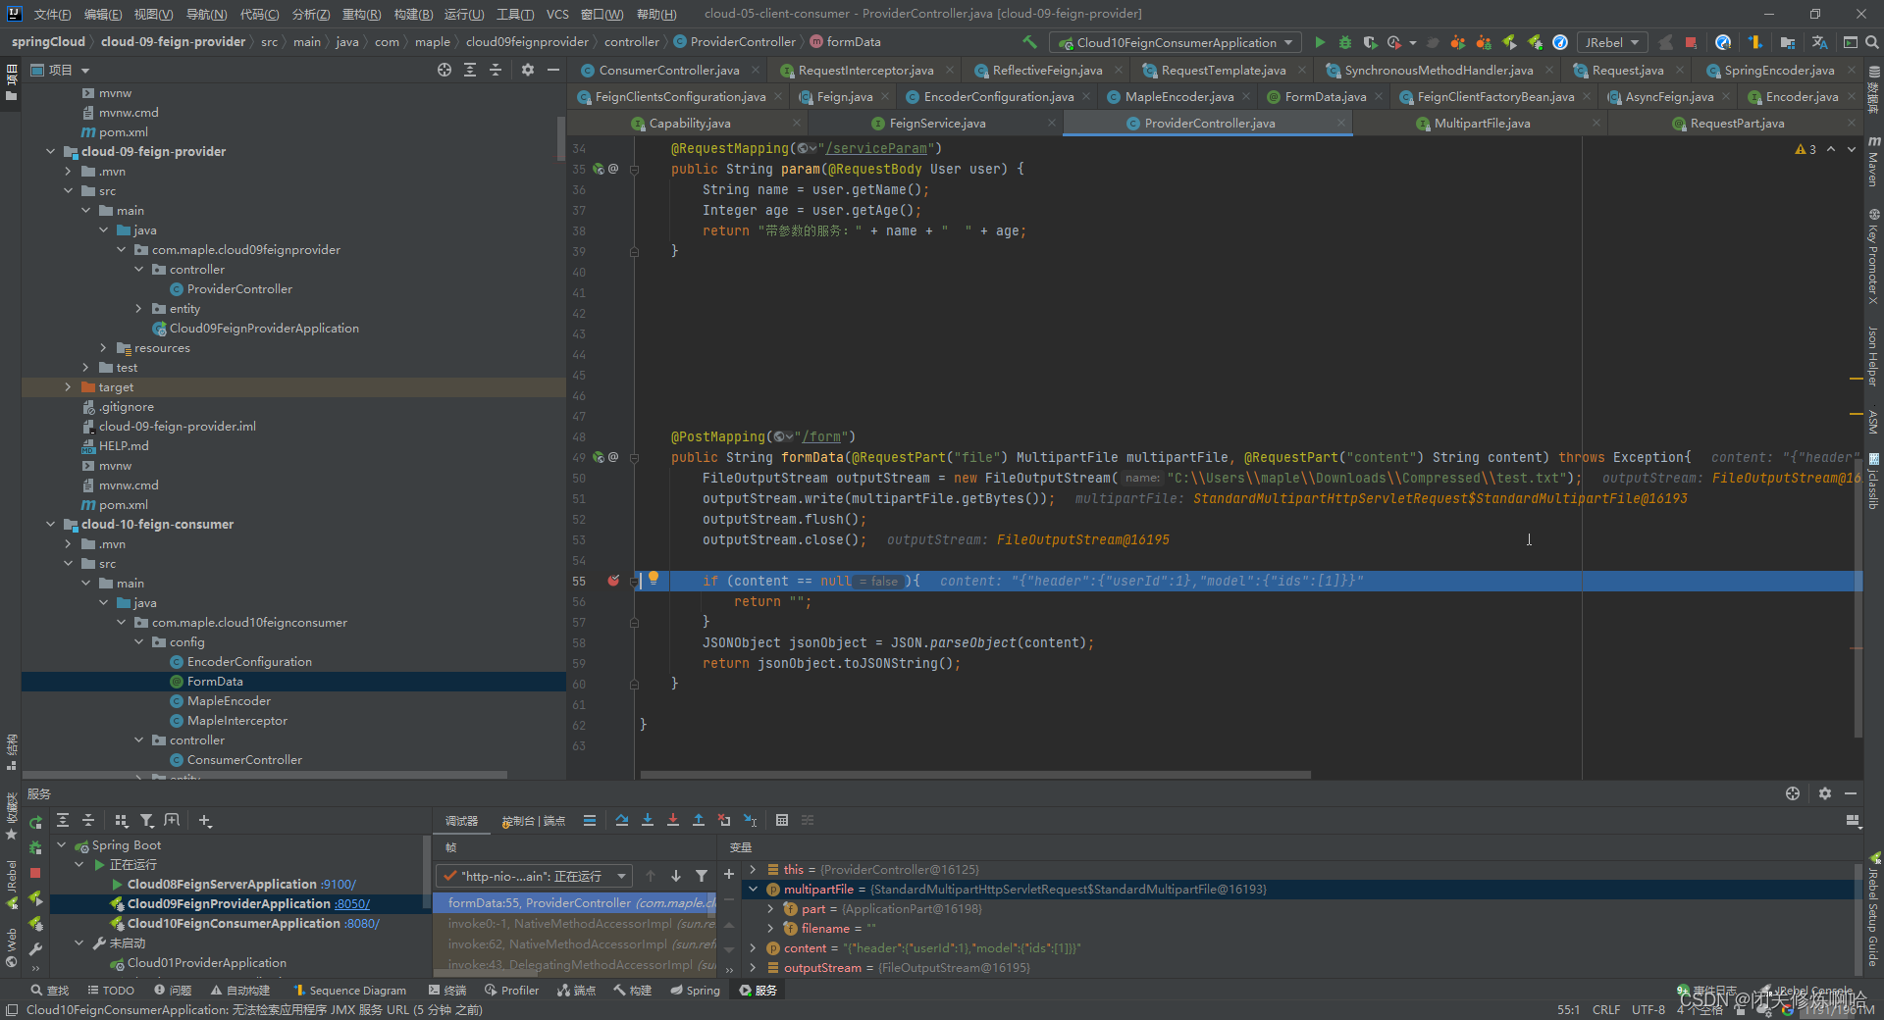Toggle the Sequence Diagram tool window
Image resolution: width=1884 pixels, height=1020 pixels.
(x=350, y=990)
